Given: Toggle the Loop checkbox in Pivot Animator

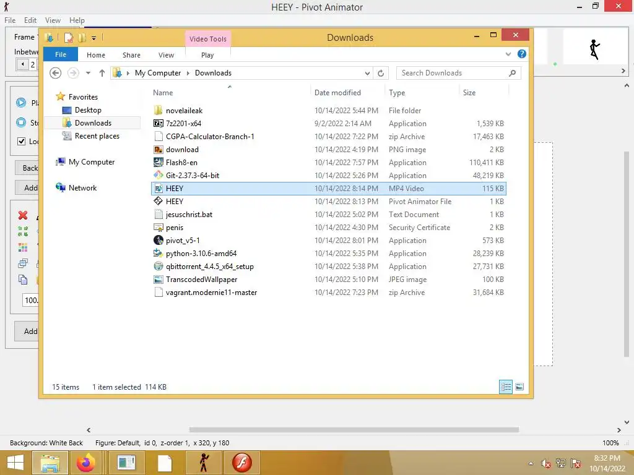Looking at the screenshot, I should [22, 142].
